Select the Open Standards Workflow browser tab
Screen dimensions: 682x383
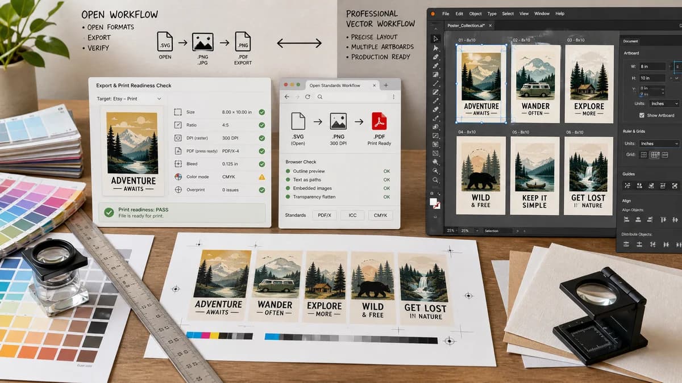tap(342, 85)
